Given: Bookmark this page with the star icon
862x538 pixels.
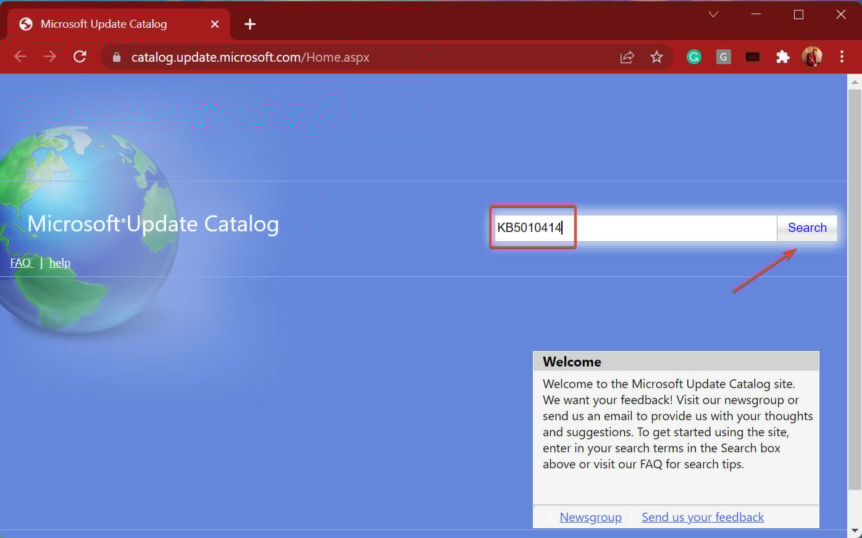Looking at the screenshot, I should (x=656, y=57).
